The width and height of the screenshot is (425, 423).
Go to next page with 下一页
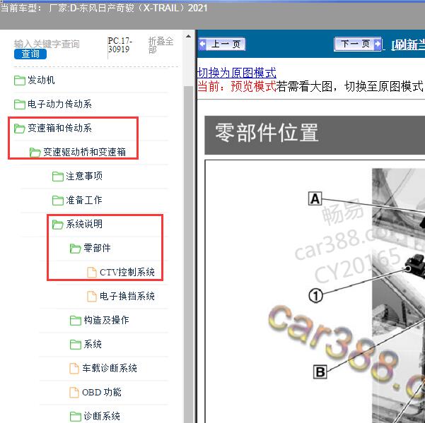358,44
